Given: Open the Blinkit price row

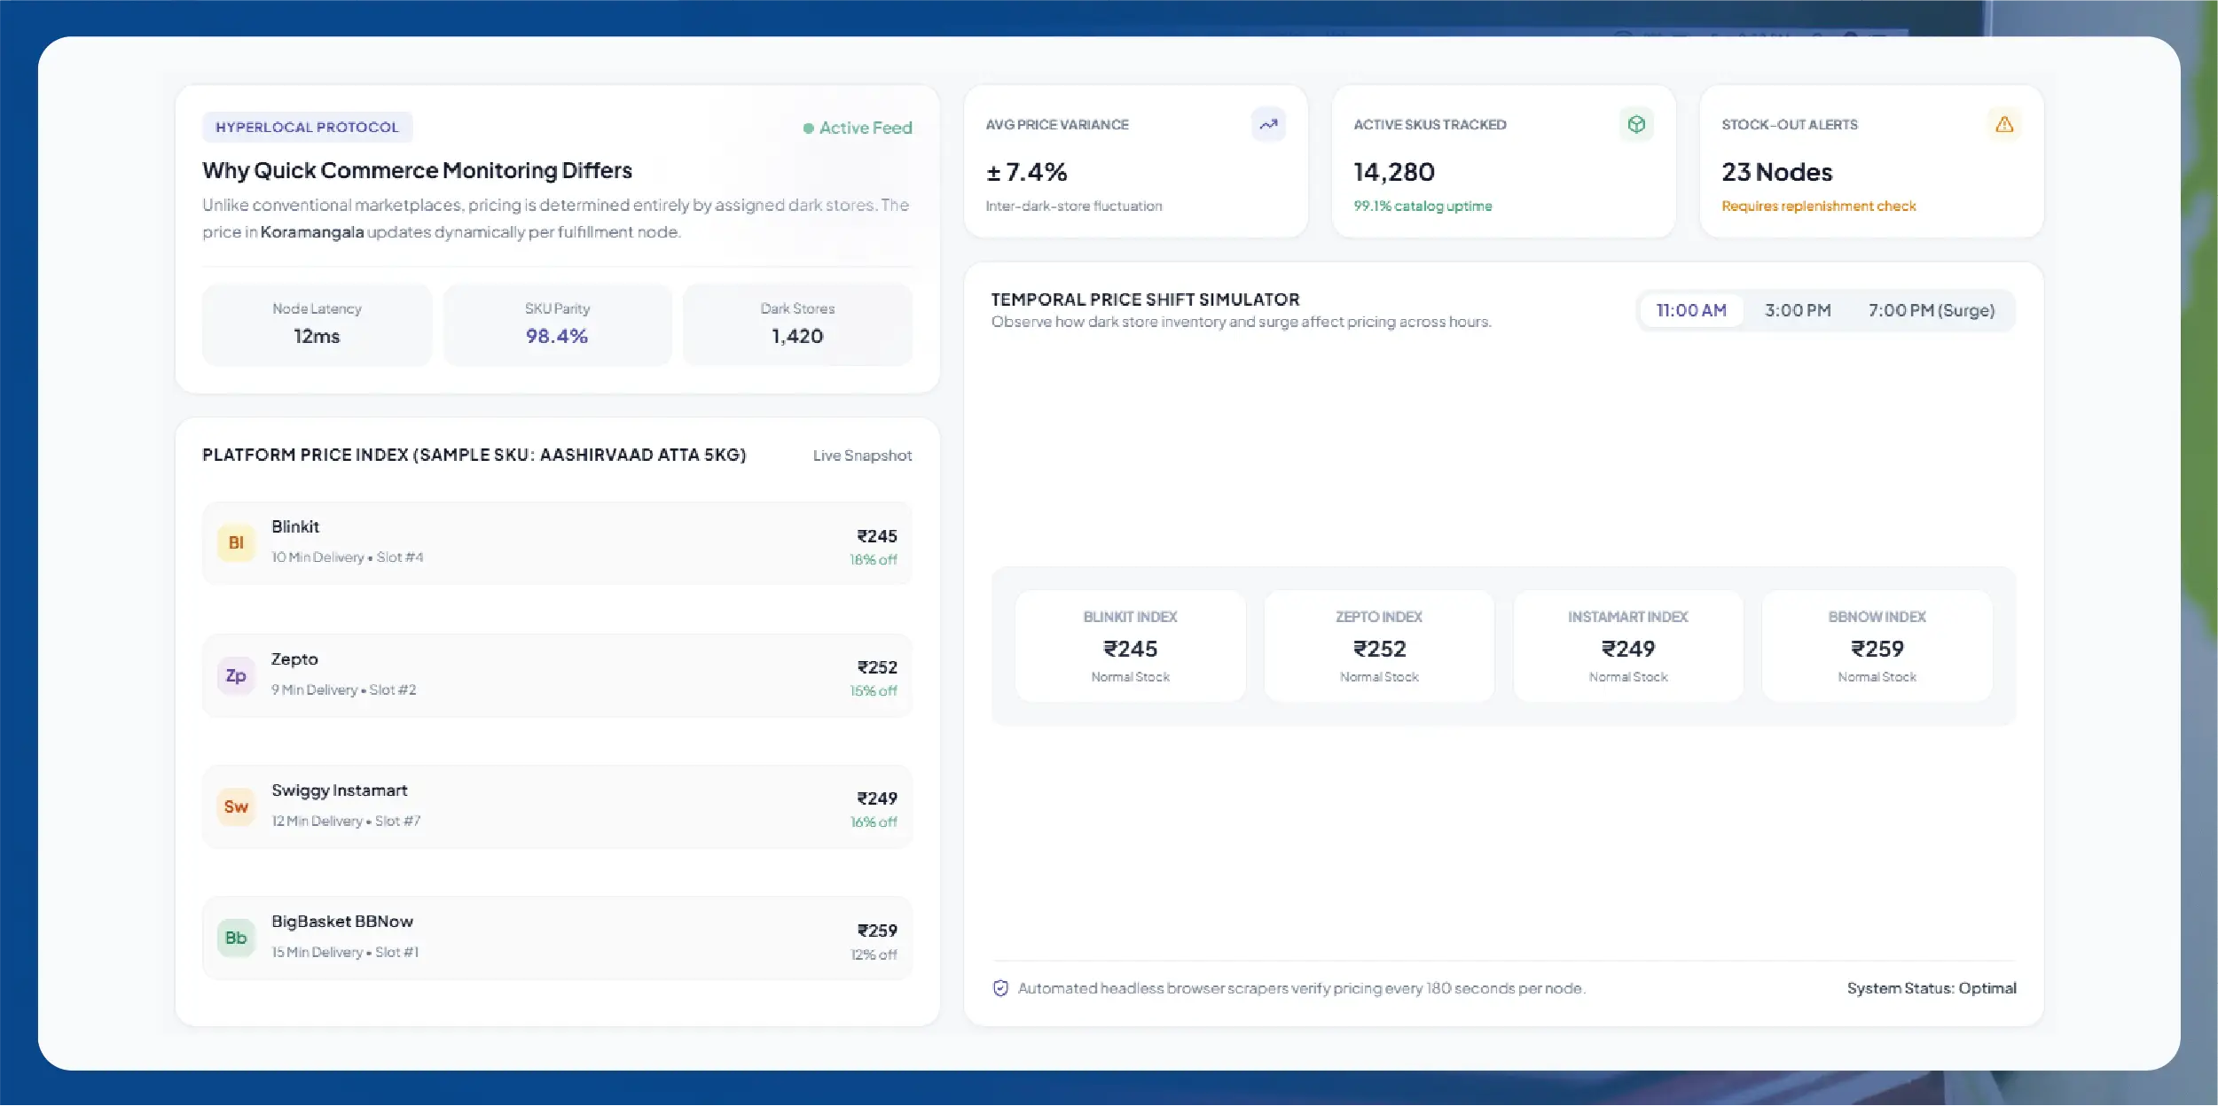Looking at the screenshot, I should 557,543.
